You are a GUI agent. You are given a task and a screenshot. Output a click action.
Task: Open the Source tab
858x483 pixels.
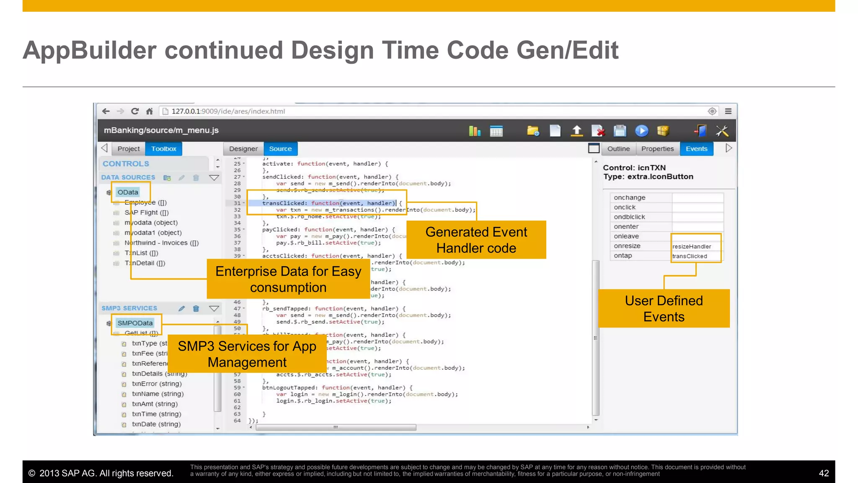280,149
